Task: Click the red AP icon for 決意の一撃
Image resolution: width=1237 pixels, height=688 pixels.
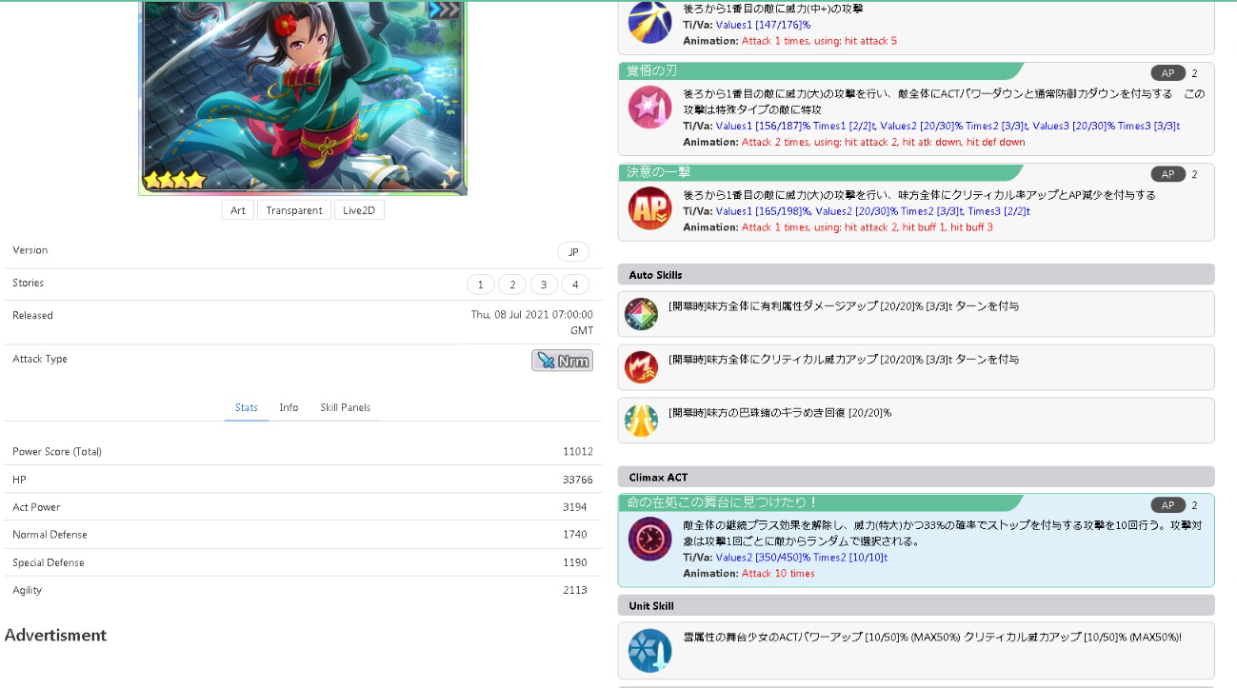Action: [649, 207]
